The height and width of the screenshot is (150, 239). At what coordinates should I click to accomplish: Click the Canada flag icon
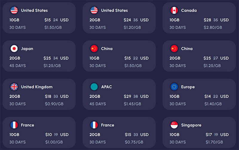coord(174,10)
